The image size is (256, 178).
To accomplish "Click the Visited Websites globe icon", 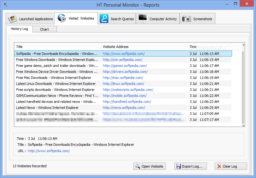I will (62, 18).
